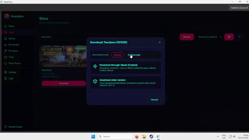
Task: Open Logs in the sidebar
Action: pyautogui.click(x=17, y=78)
